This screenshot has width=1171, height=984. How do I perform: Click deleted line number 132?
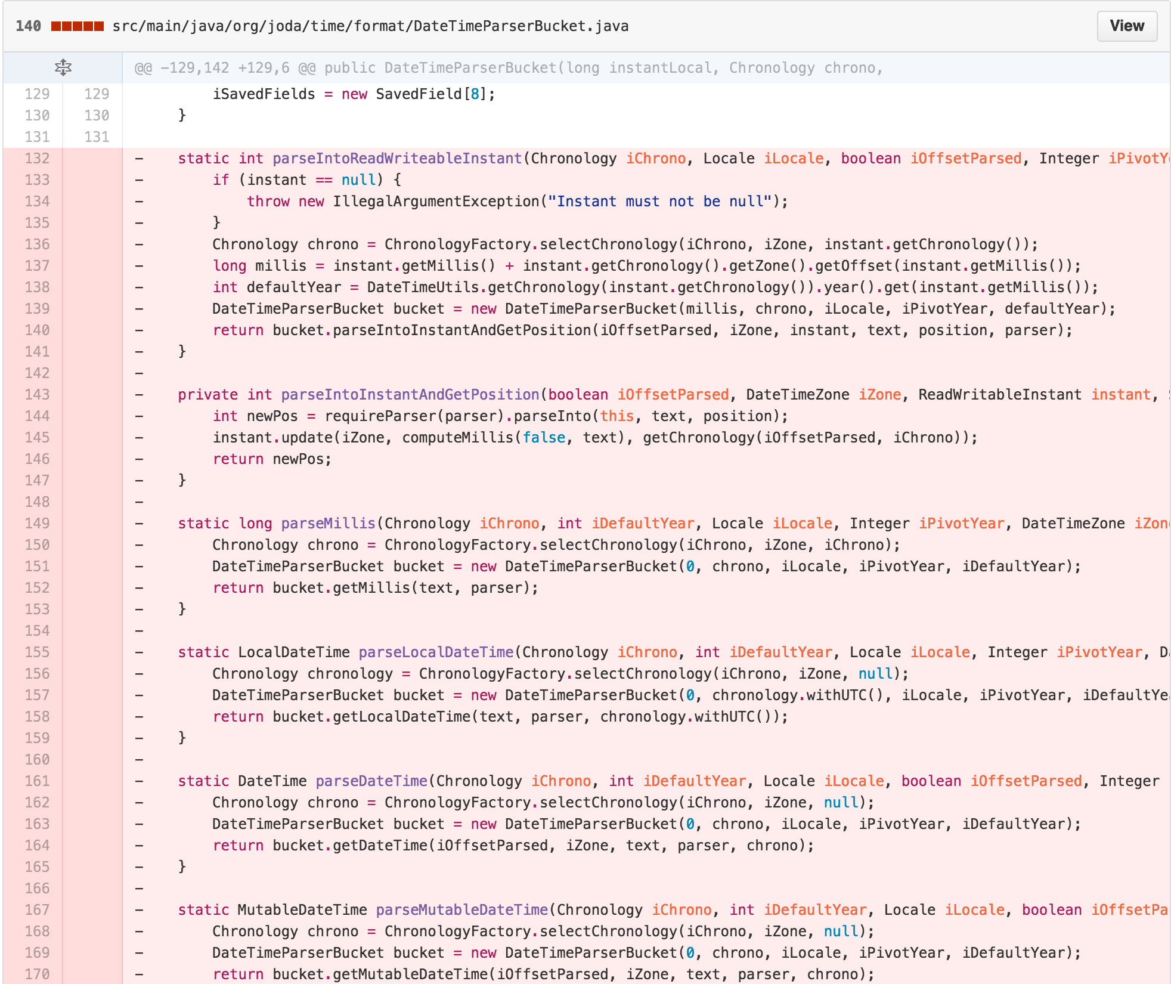click(x=37, y=159)
